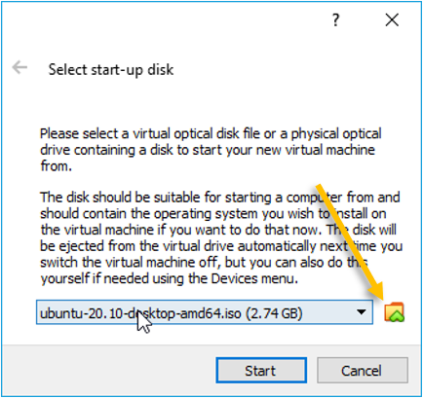Open the folder icon to choose a disk file

395,312
